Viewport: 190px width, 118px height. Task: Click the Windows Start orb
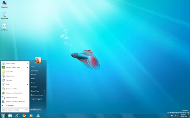3,116
